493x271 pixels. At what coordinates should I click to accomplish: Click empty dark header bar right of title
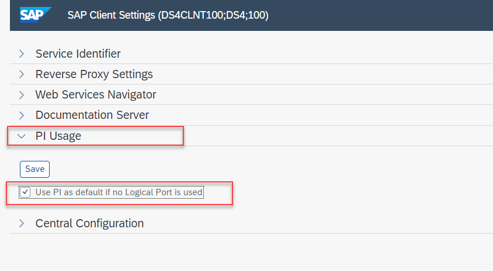pyautogui.click(x=380, y=15)
